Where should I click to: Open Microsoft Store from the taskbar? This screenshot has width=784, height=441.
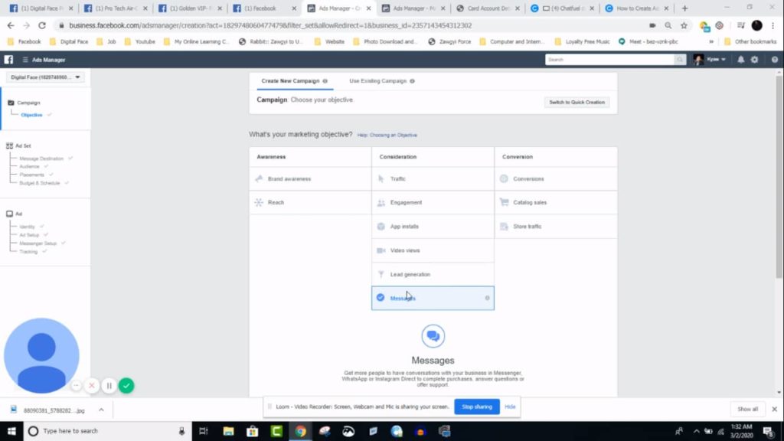click(253, 431)
